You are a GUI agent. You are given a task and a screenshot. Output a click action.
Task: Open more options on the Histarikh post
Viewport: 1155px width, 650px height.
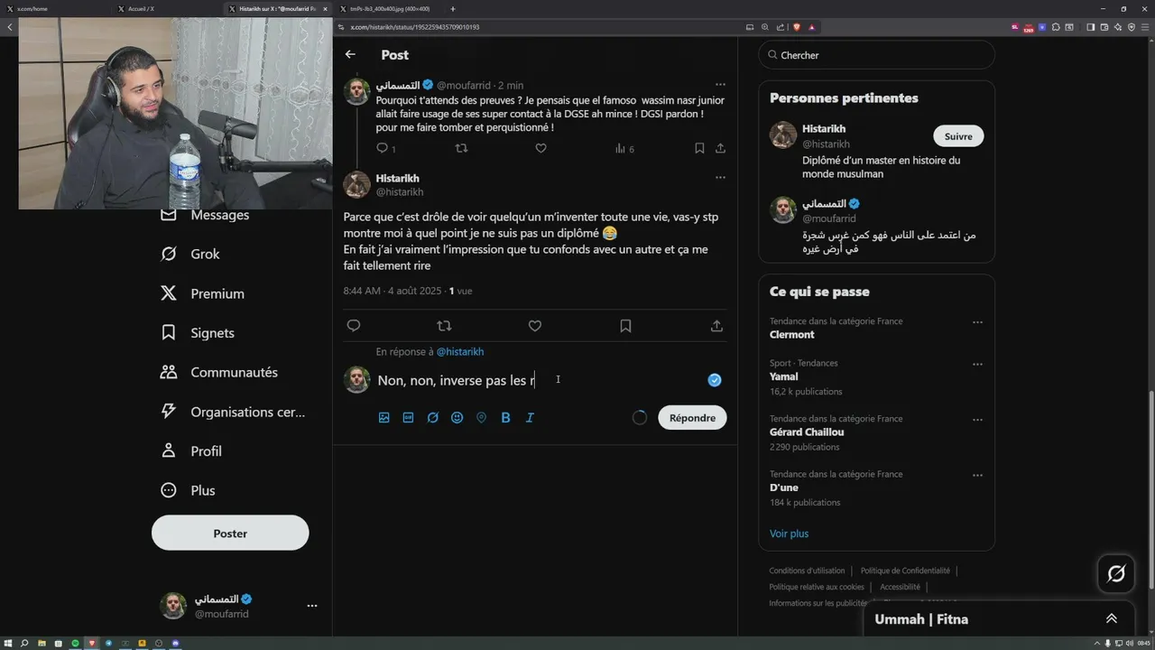click(720, 178)
